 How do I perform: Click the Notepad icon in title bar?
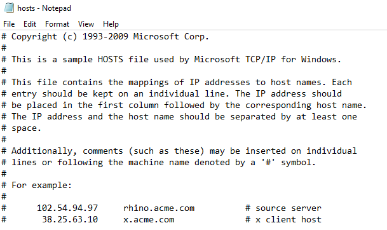[9, 8]
